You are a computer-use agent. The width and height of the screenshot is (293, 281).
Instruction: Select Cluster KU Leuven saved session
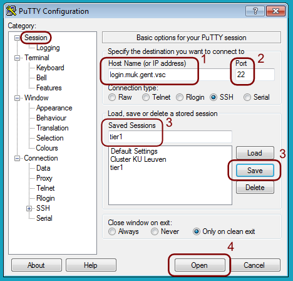[x=138, y=159]
